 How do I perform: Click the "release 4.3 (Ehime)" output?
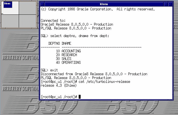click(59, 86)
